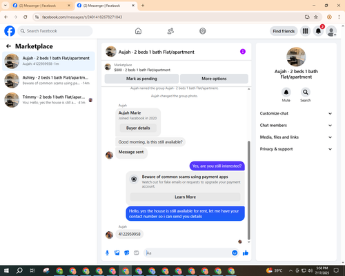Click the marketplace listing $800 thumbnail

coord(108,67)
